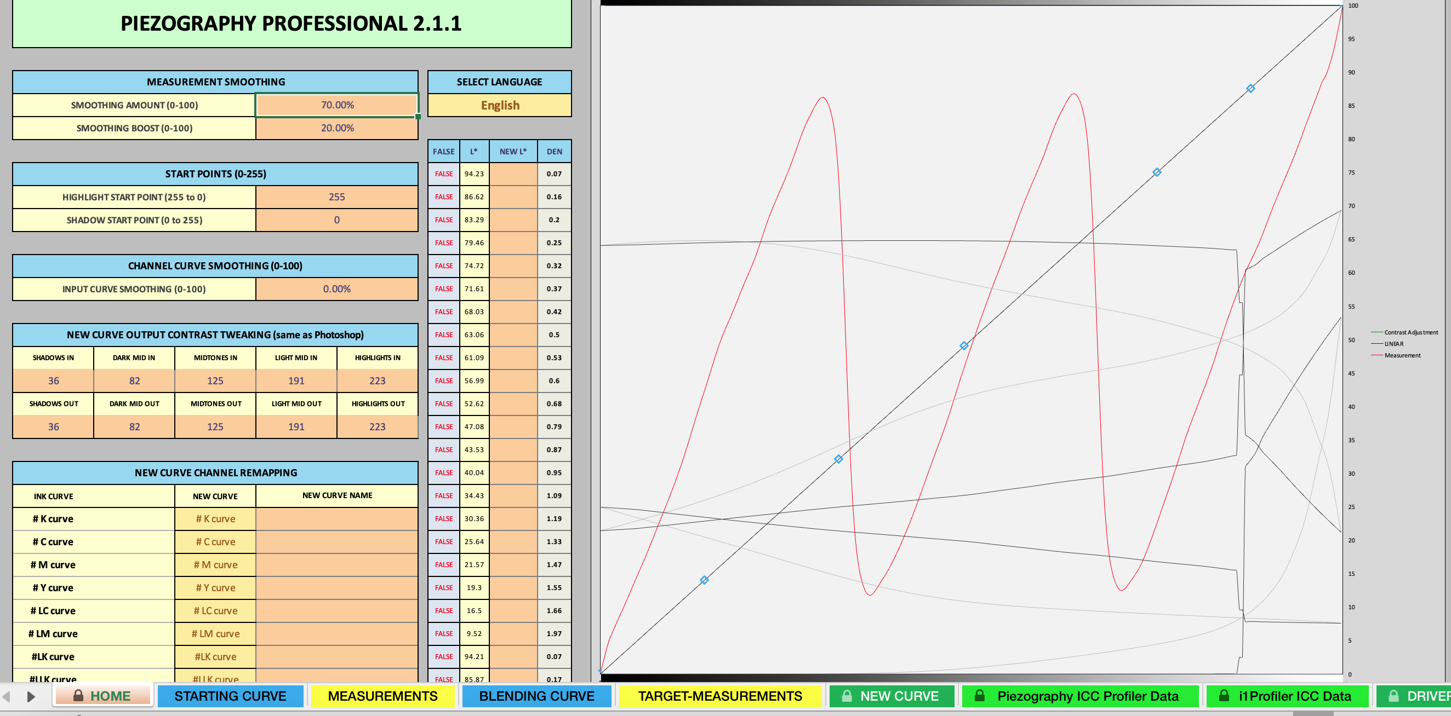Select Highlights Out value 223

(378, 427)
